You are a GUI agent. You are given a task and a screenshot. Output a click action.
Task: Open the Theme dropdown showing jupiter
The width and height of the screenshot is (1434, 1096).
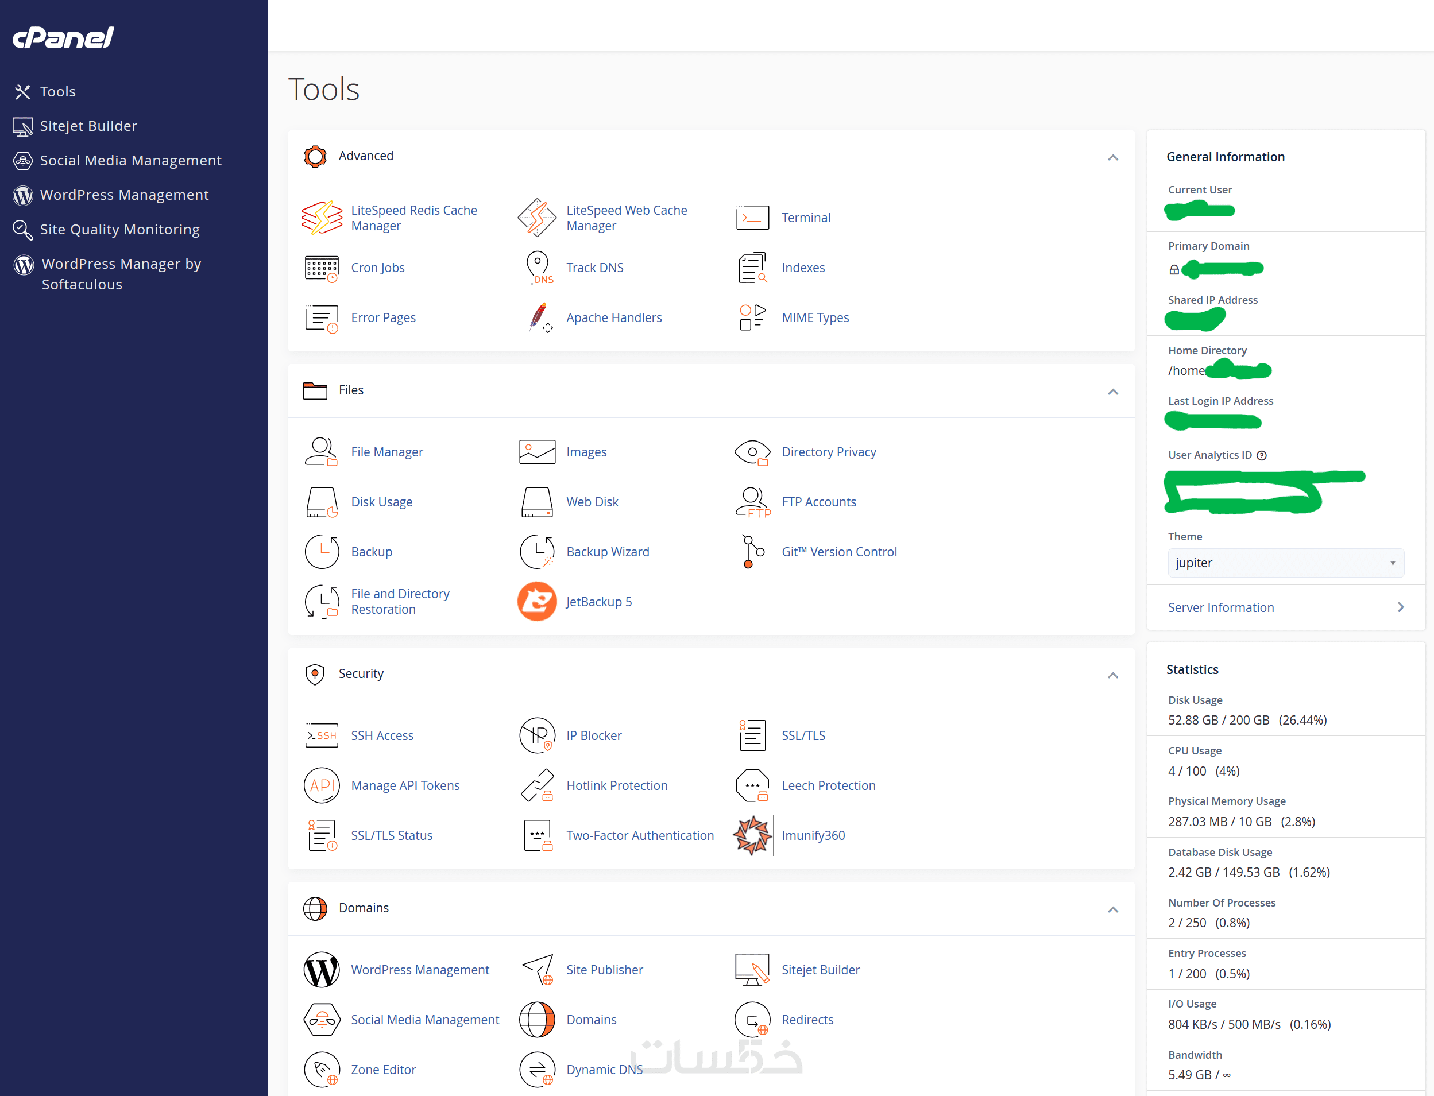click(x=1285, y=563)
